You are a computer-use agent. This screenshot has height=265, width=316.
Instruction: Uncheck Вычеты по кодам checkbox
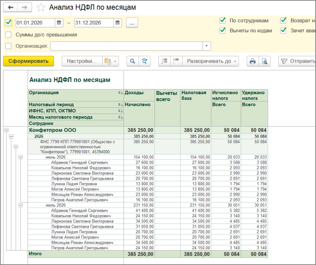pyautogui.click(x=223, y=31)
